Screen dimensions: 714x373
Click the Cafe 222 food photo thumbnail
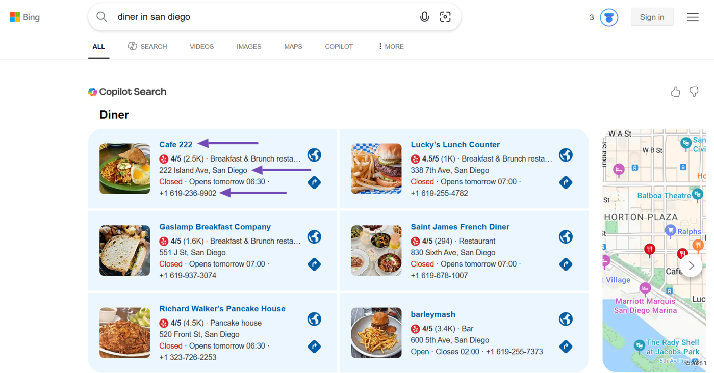124,168
